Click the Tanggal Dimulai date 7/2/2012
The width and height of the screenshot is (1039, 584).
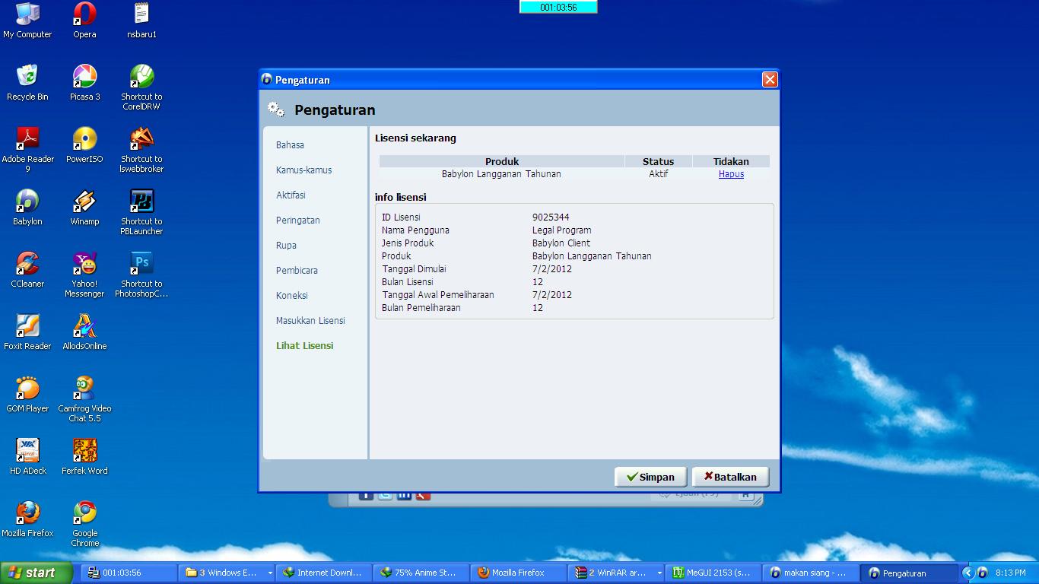click(552, 269)
